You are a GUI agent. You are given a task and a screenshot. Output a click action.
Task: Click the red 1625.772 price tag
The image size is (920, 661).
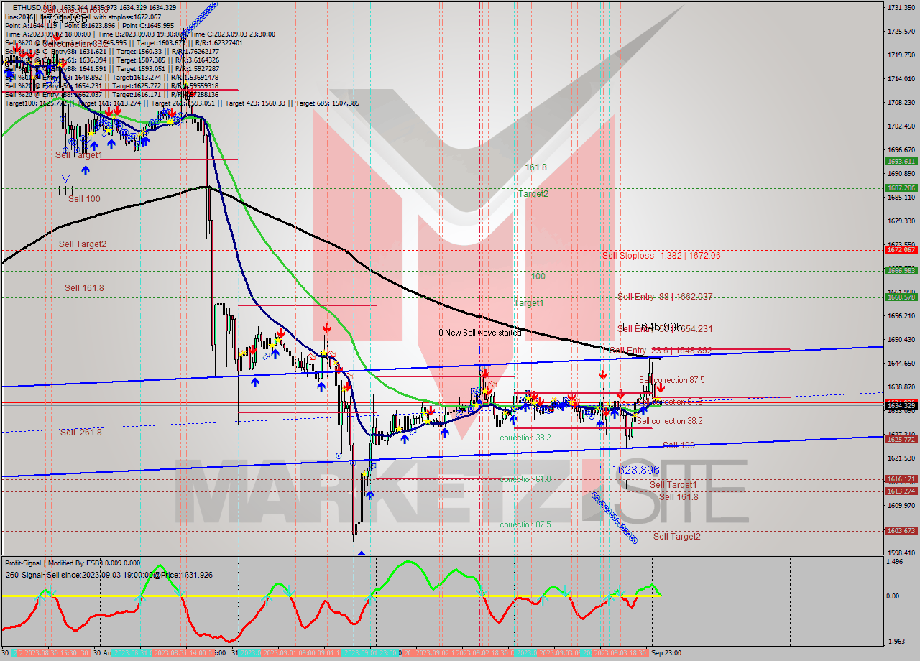tap(901, 439)
